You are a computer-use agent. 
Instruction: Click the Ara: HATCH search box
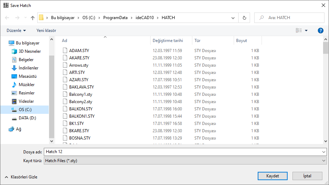click(289, 18)
